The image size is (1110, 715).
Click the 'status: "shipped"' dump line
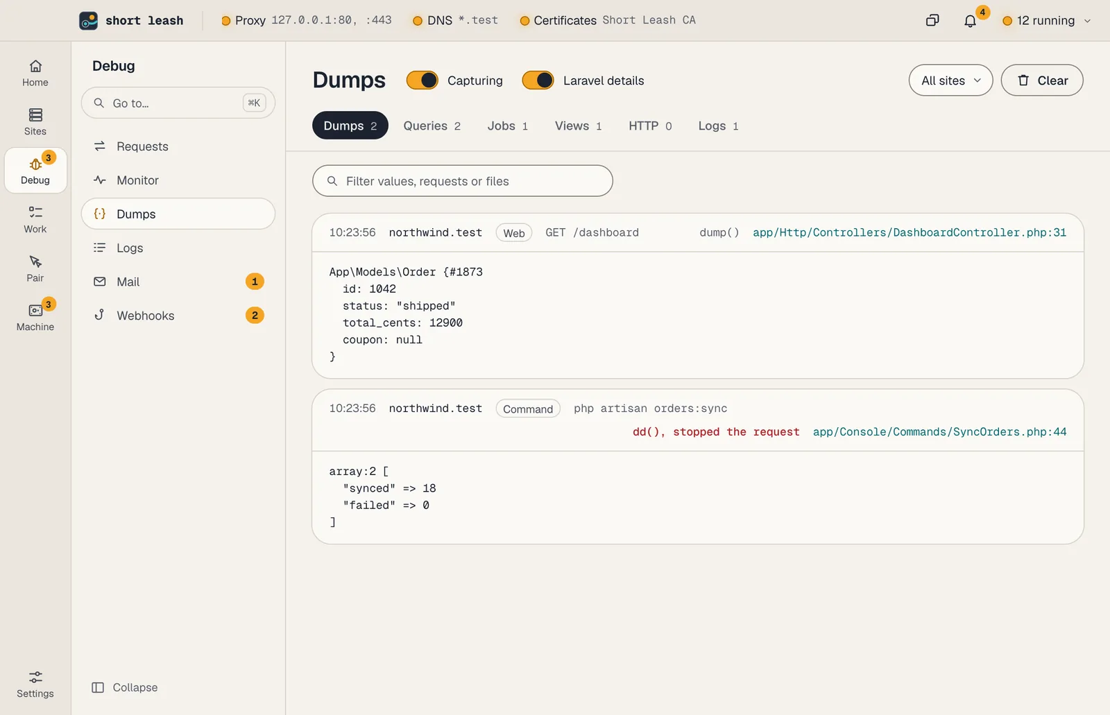pyautogui.click(x=399, y=306)
